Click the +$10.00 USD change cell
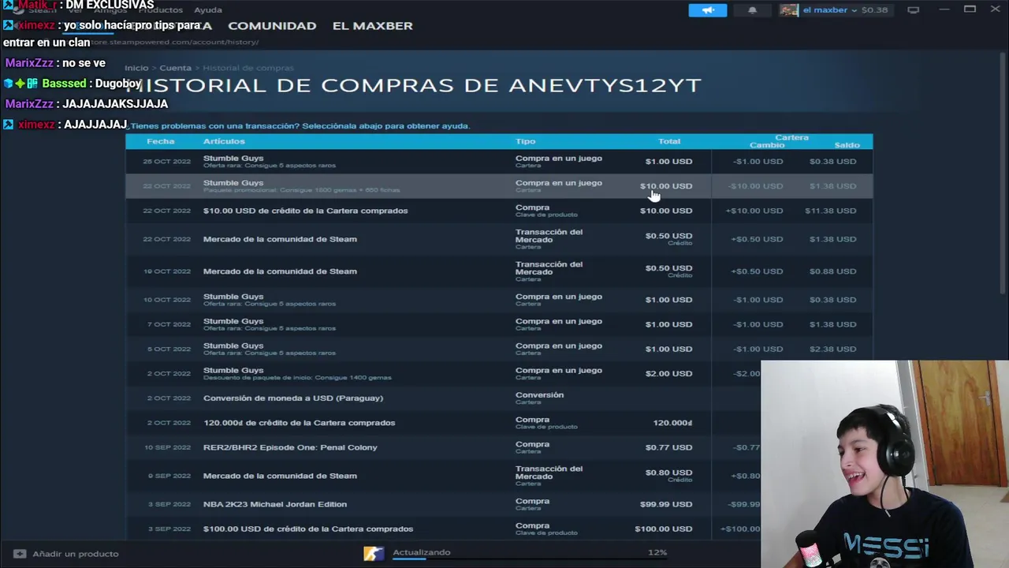 click(x=754, y=211)
